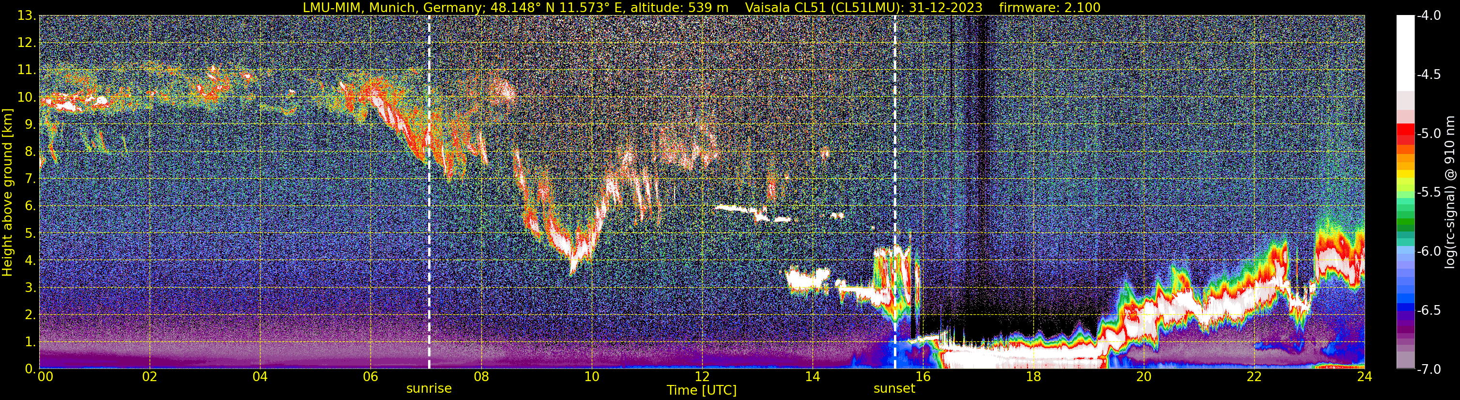The height and width of the screenshot is (400, 1460).
Task: Click the '9.' height axis tick label
Action: (x=30, y=124)
